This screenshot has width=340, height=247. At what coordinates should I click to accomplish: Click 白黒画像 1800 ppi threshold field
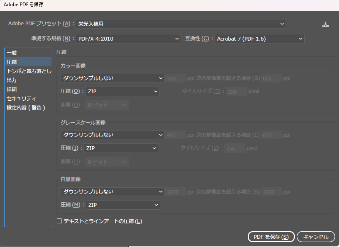pyautogui.click(x=271, y=192)
